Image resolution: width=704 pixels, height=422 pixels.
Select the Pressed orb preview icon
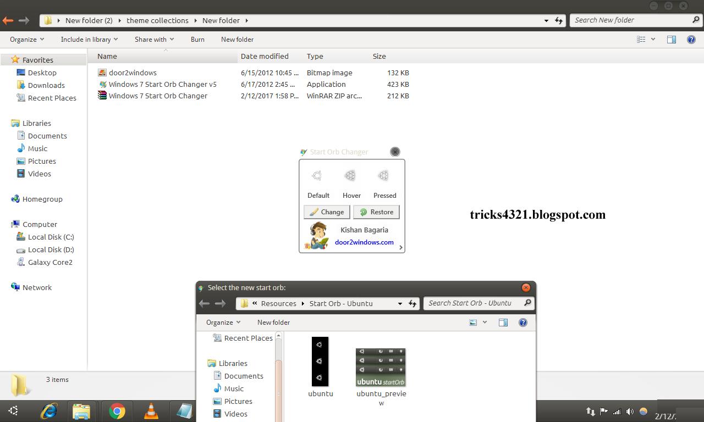coord(383,176)
